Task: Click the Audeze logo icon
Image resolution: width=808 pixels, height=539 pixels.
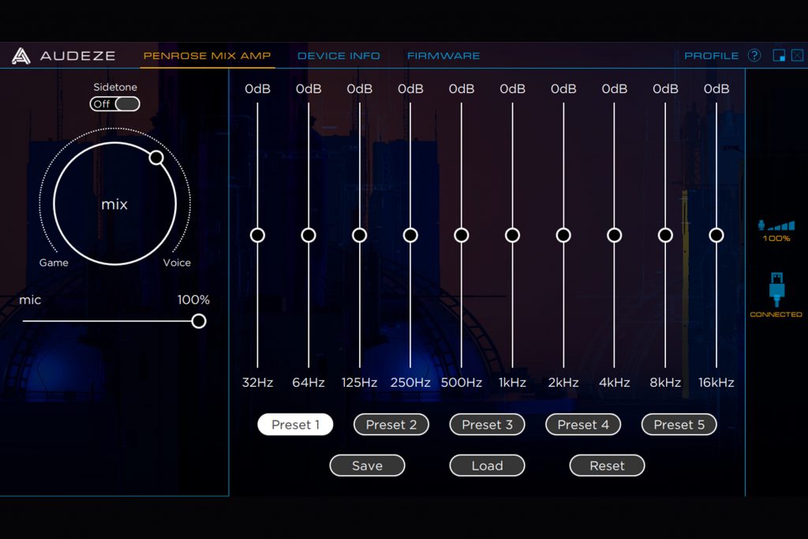Action: [x=21, y=56]
